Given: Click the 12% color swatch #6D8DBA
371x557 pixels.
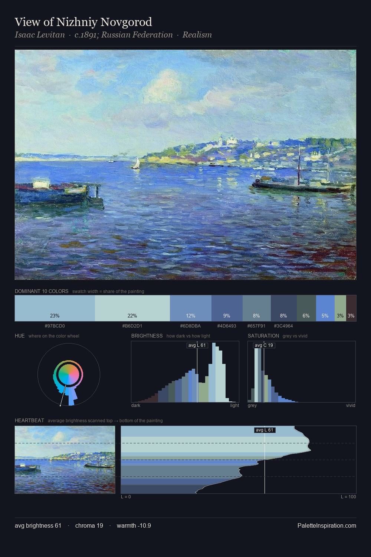Looking at the screenshot, I should [x=191, y=308].
